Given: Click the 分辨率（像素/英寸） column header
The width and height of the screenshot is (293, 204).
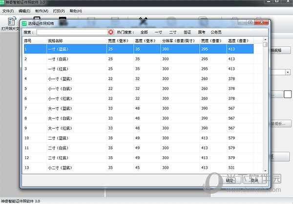Looking at the screenshot, I should (180, 41).
